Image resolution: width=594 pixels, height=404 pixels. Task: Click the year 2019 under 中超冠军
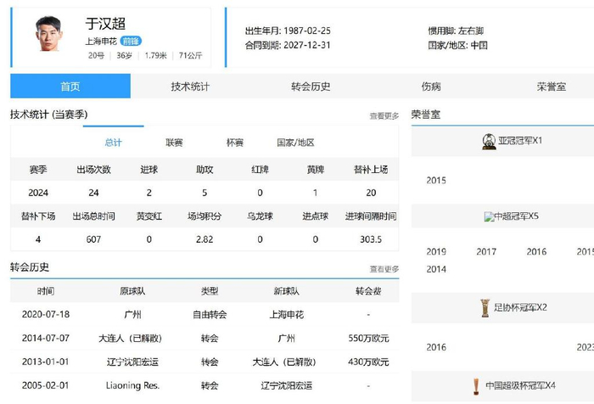coord(436,251)
